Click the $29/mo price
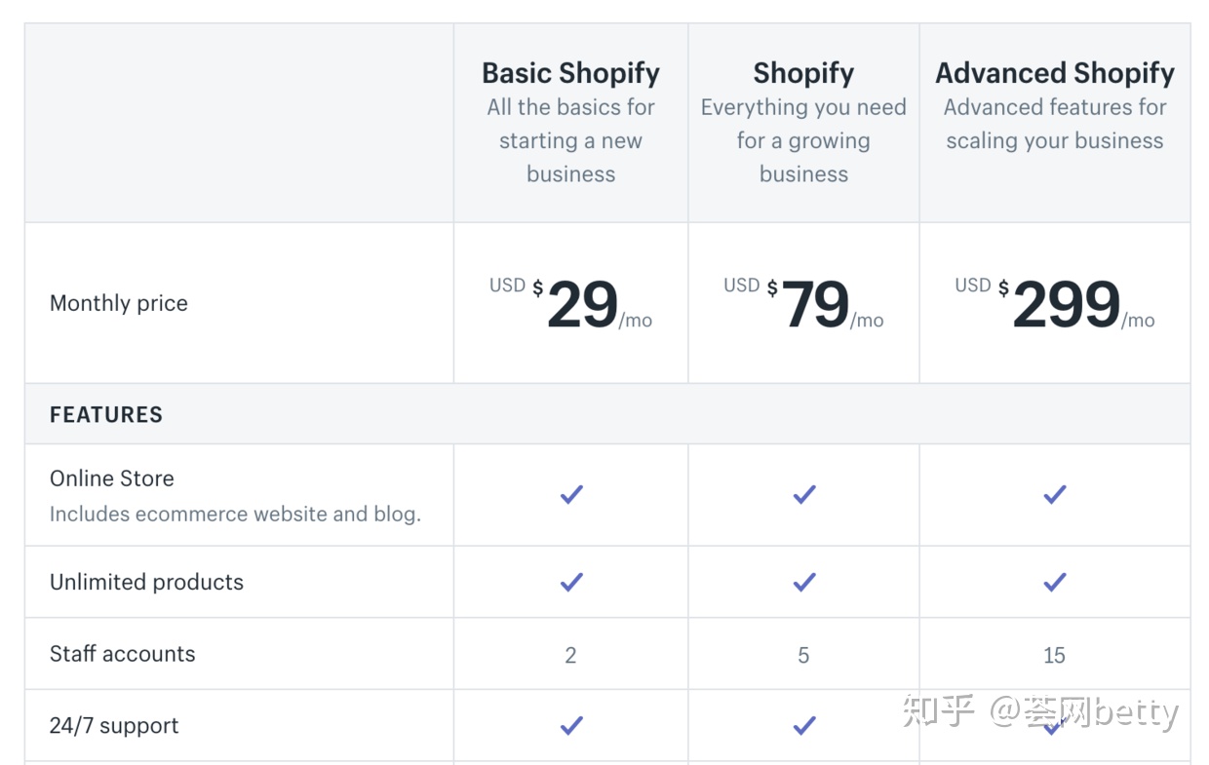1209x765 pixels. tap(581, 304)
